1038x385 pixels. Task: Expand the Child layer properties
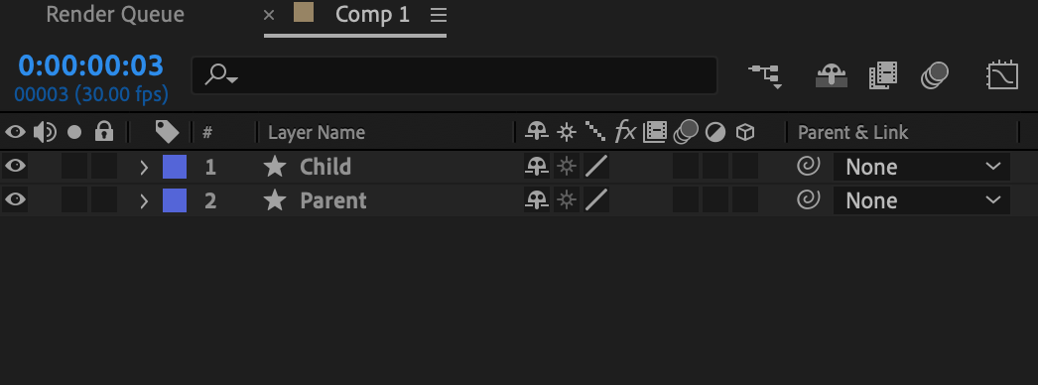(x=144, y=168)
